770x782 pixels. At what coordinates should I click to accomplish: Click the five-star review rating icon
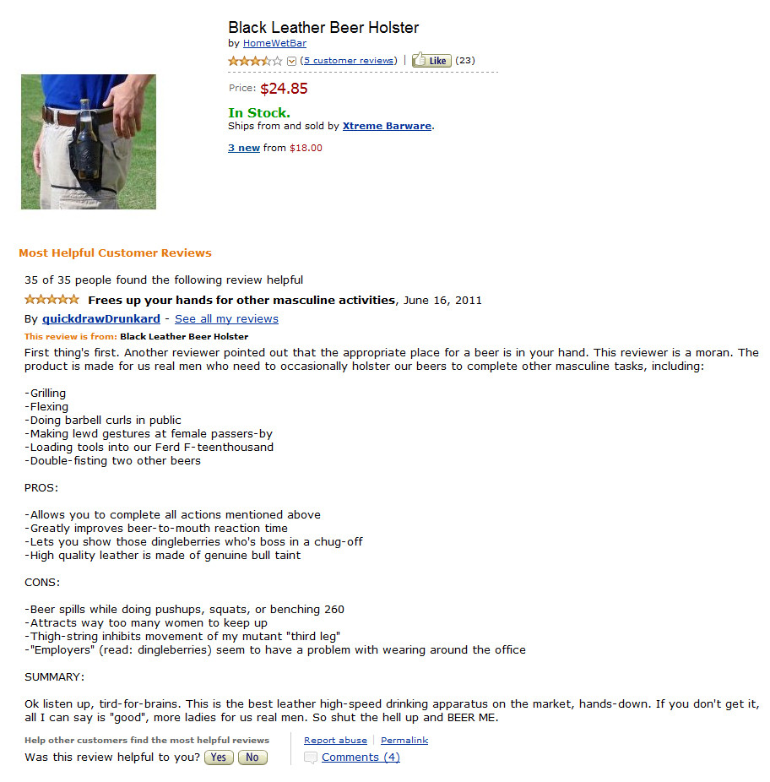click(52, 300)
